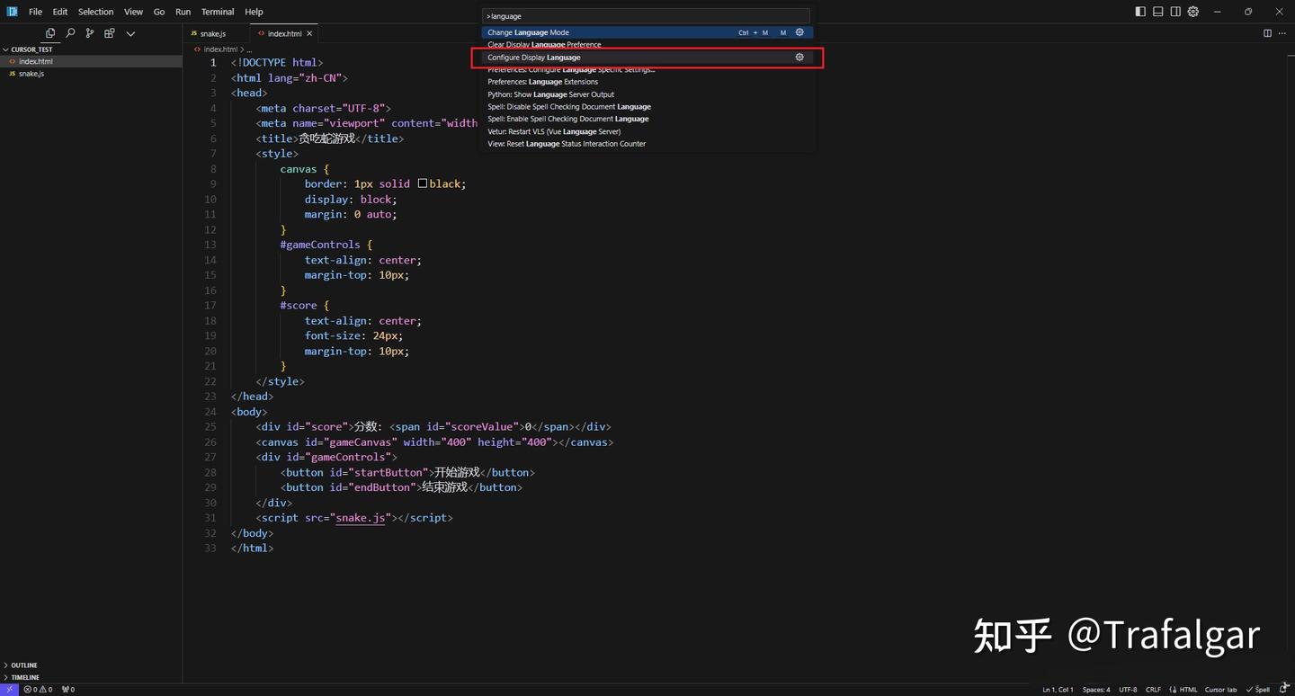Toggle the bottom Panel layout
This screenshot has width=1295, height=696.
pyautogui.click(x=1158, y=12)
